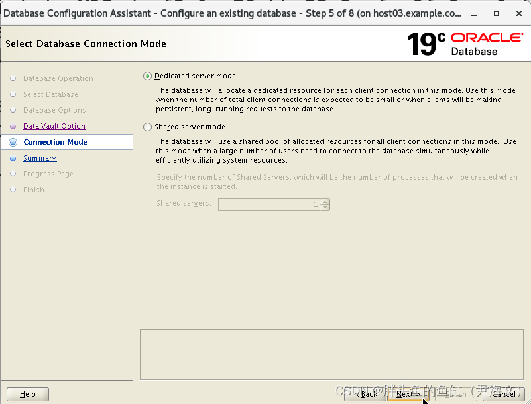Screen dimensions: 531x404
Task: Open the Data Vault Option step link
Action: click(x=54, y=126)
